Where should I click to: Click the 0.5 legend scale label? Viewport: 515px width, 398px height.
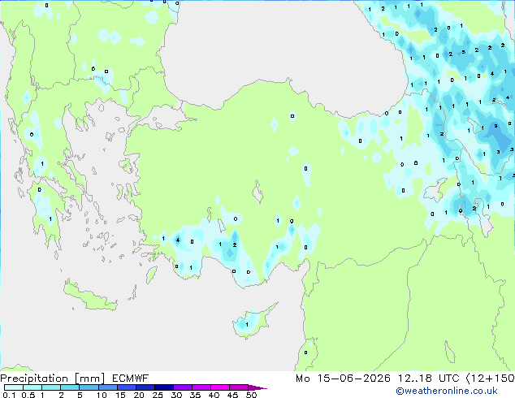28,395
